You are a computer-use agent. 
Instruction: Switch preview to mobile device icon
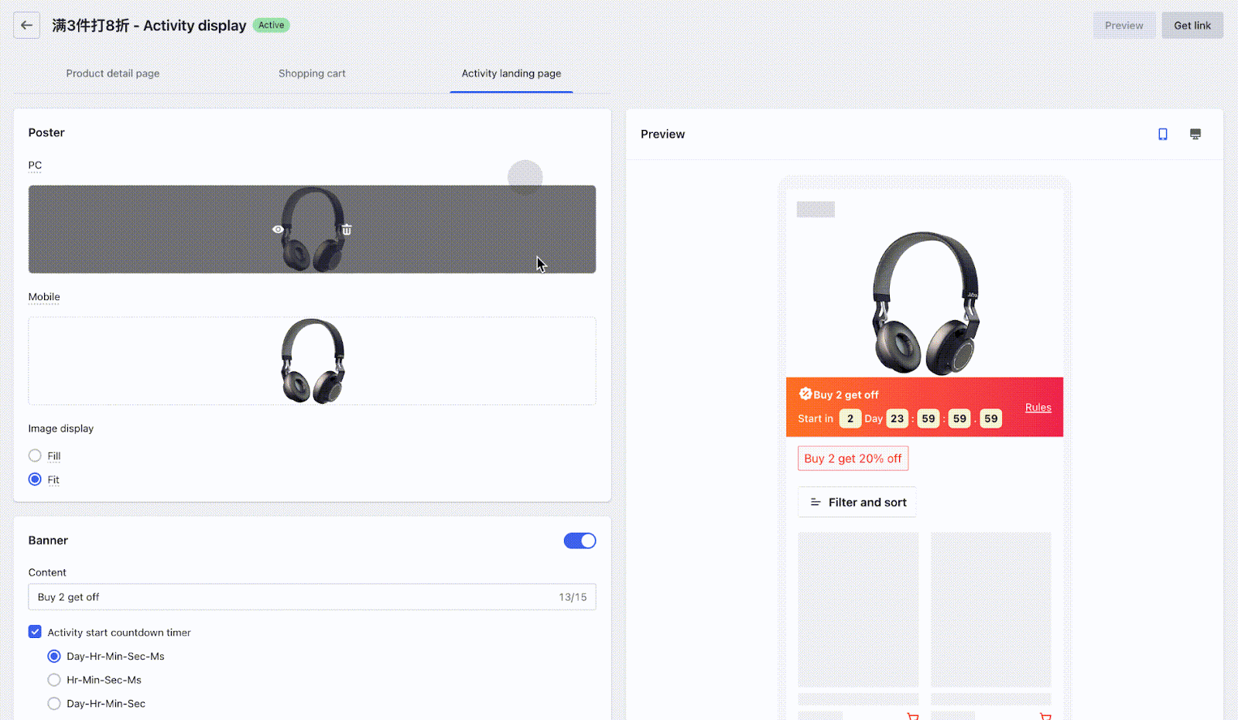[1162, 135]
